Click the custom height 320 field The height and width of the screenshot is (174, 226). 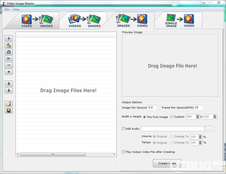(208, 117)
